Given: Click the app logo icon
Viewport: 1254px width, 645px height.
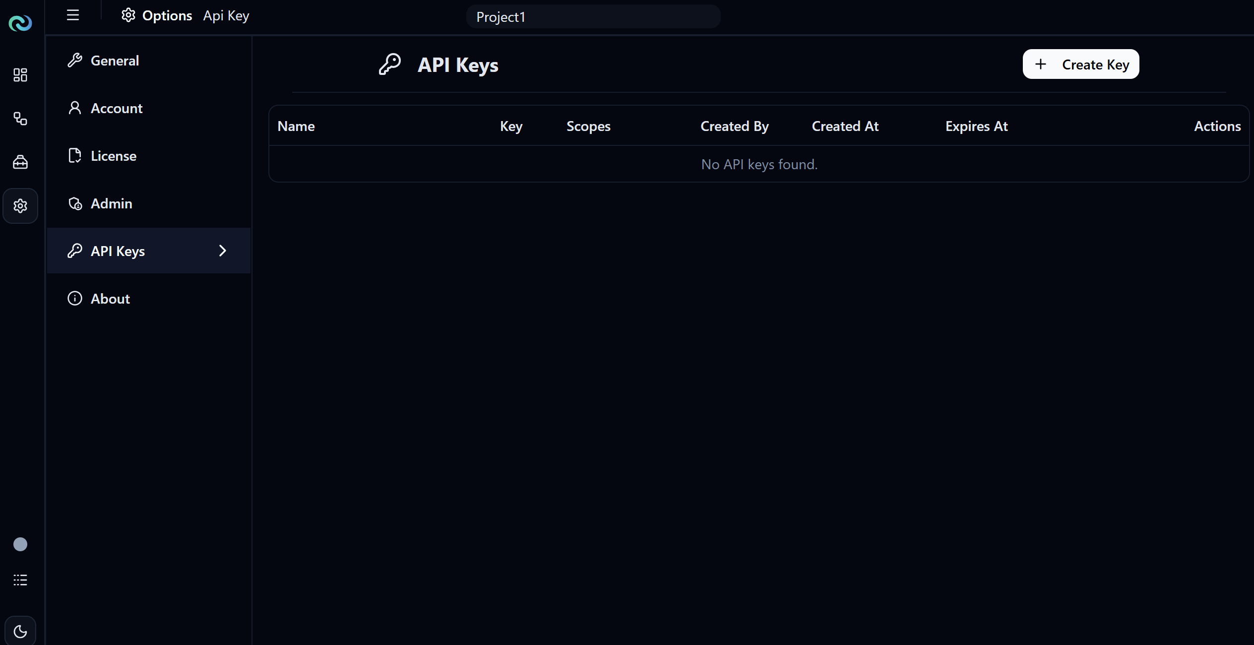Looking at the screenshot, I should coord(20,23).
